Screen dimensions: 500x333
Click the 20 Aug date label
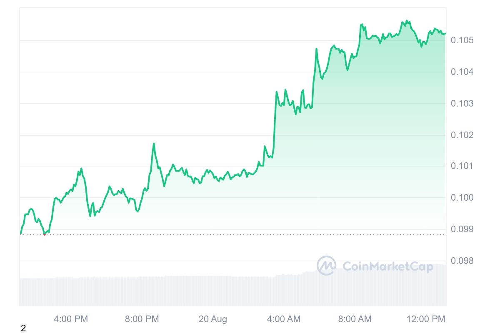[x=213, y=319]
